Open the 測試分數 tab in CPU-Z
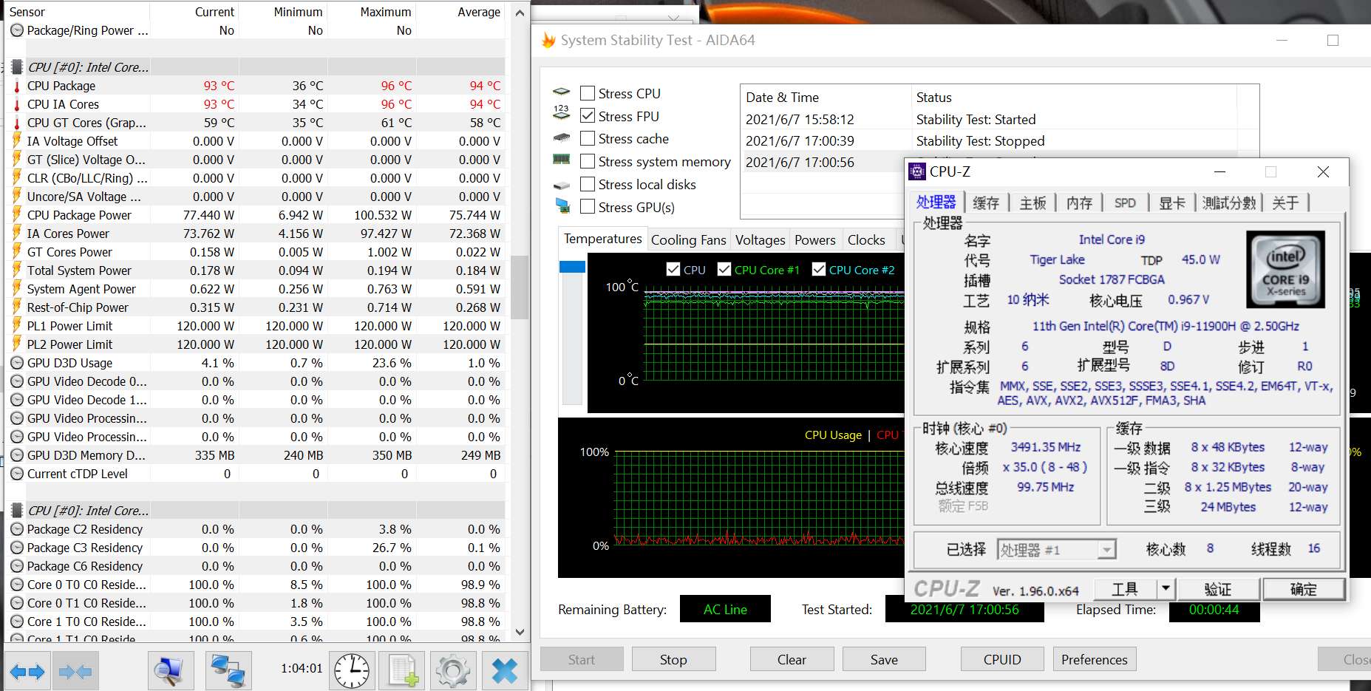This screenshot has width=1371, height=691. [1228, 203]
